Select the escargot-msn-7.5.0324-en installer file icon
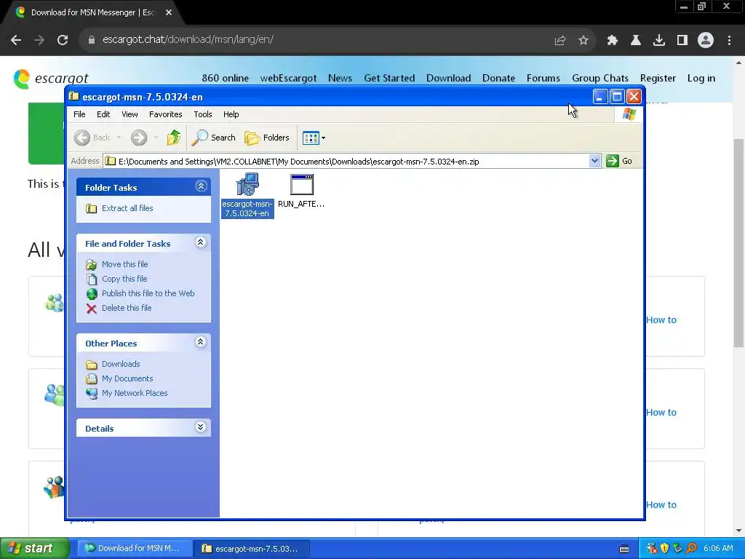Image resolution: width=745 pixels, height=559 pixels. coord(247,184)
